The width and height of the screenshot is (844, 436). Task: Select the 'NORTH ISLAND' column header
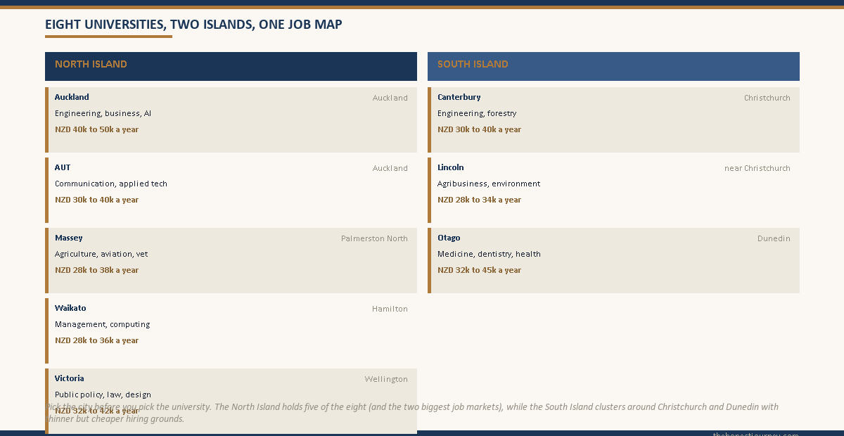(x=231, y=66)
